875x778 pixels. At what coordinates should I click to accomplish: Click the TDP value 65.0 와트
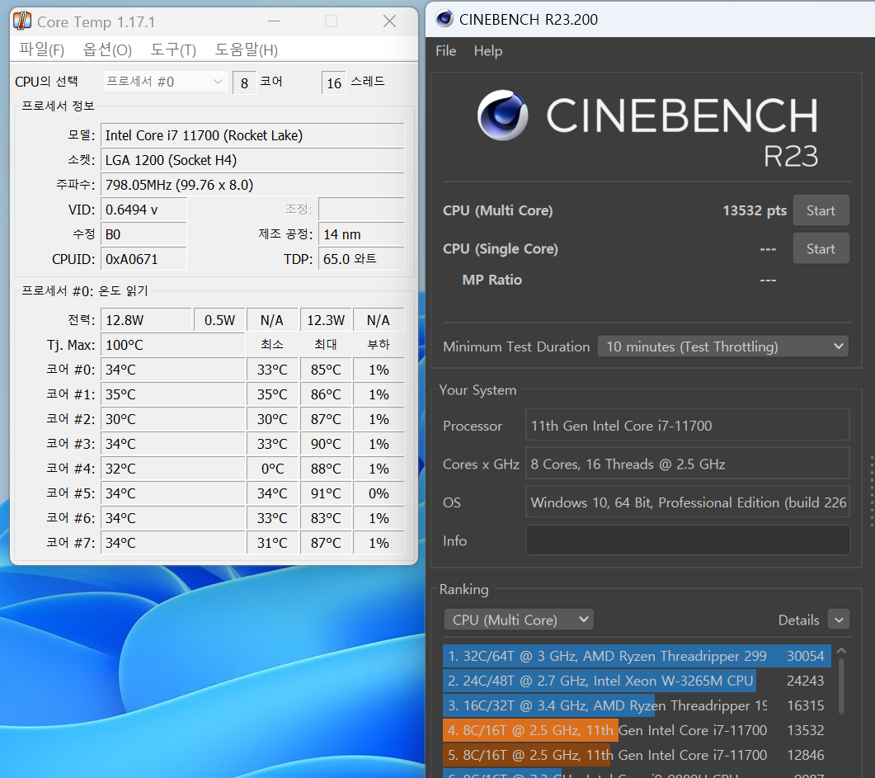point(361,259)
